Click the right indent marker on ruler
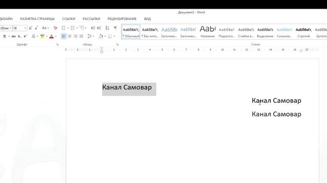The height and width of the screenshot is (183, 327). click(301, 50)
